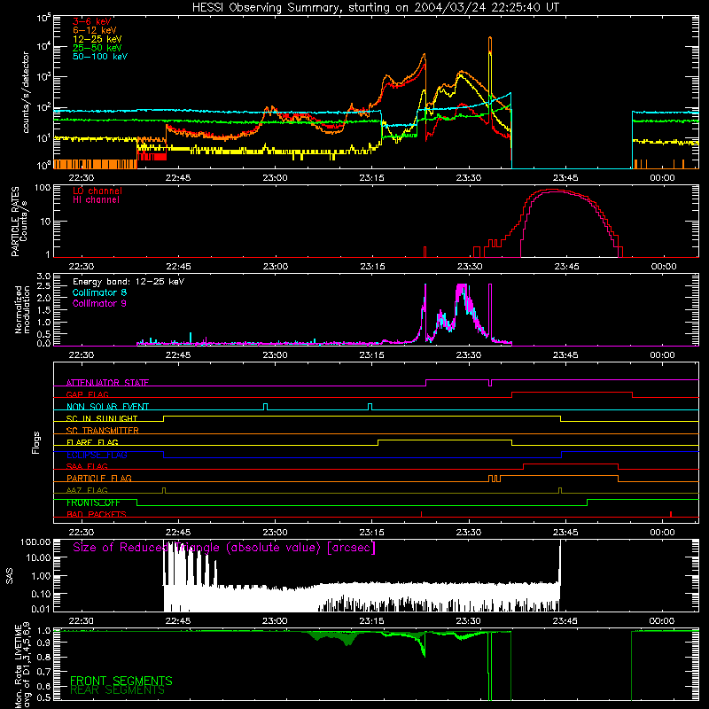Click the 22:30 tick label under particle rates plot
This screenshot has width=709, height=709.
81,267
